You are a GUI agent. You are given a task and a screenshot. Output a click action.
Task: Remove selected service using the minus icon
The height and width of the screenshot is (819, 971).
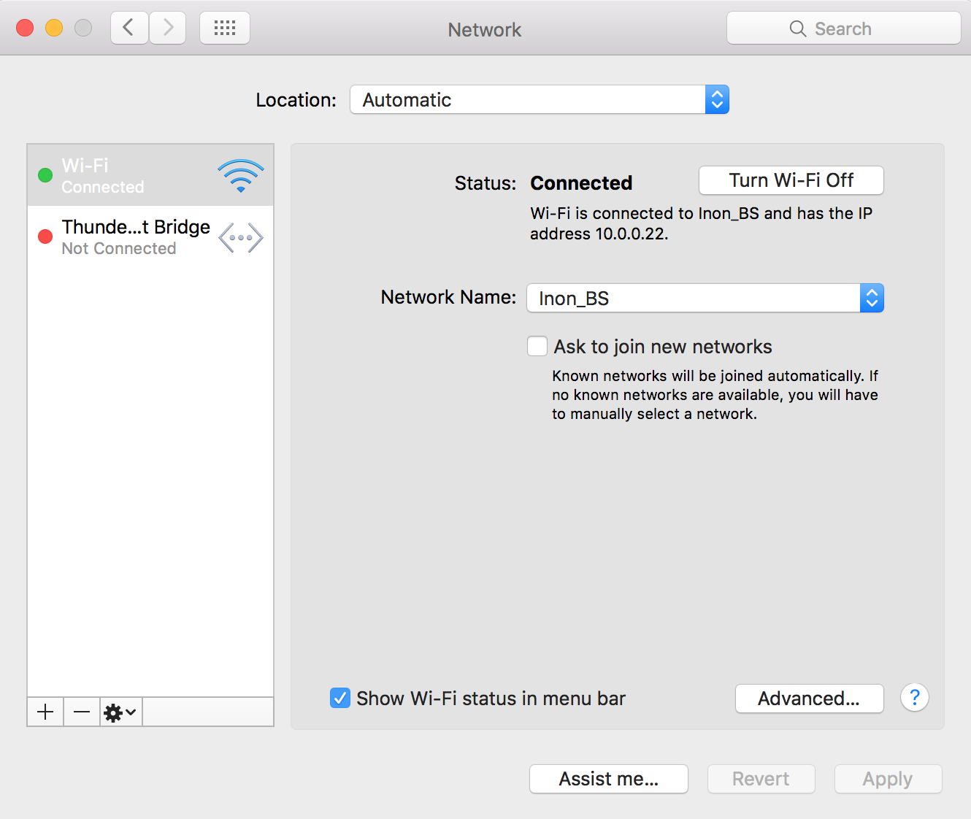pyautogui.click(x=81, y=712)
